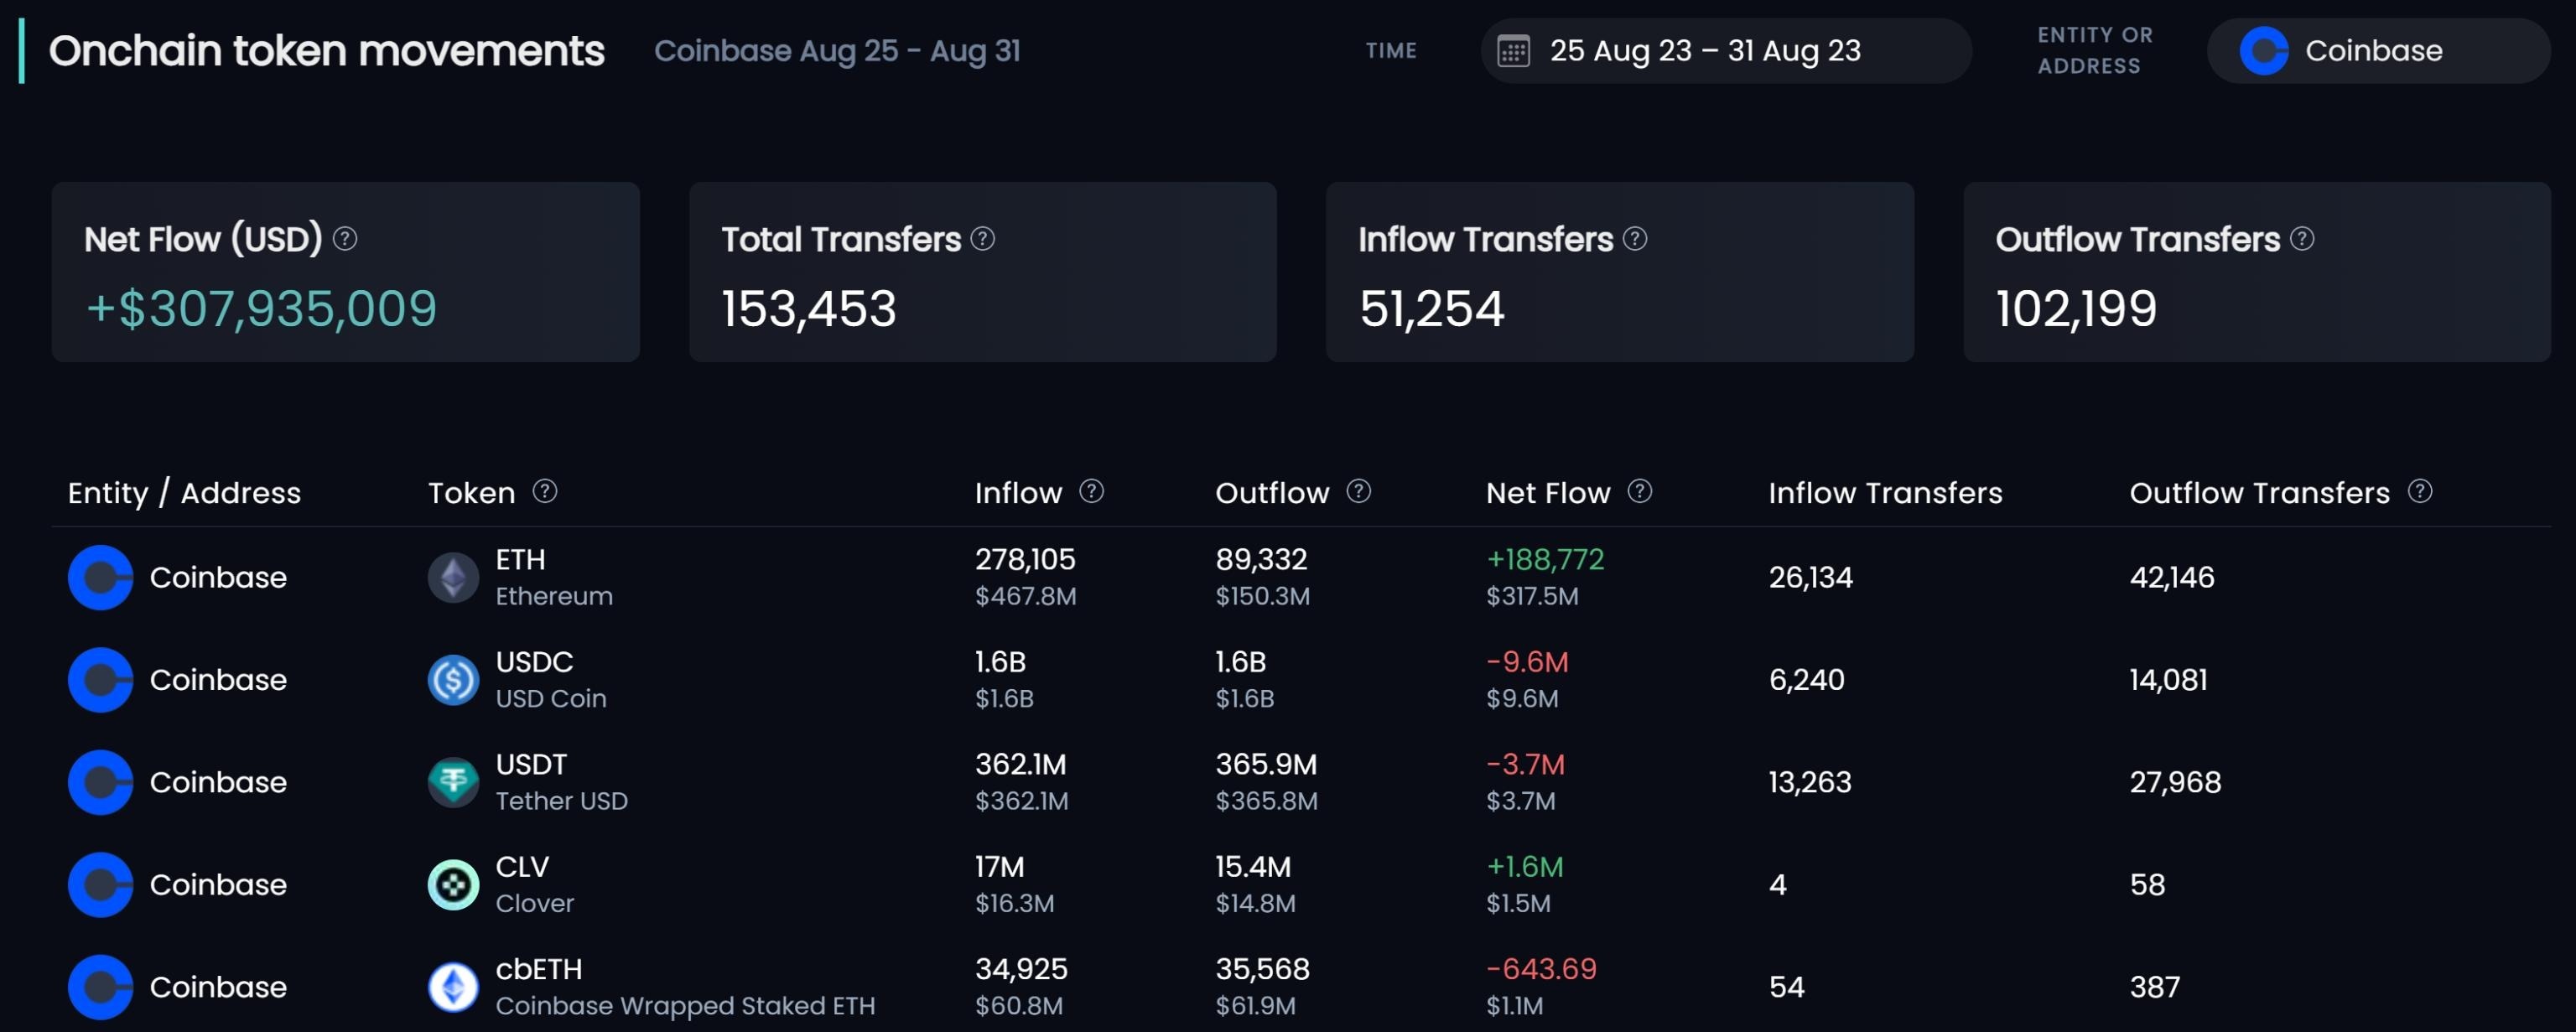
Task: Click the -9.6M USDC net flow value
Action: pos(1527,662)
